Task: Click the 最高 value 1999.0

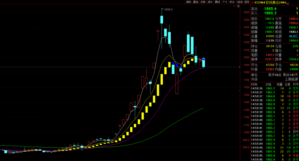Action: (x=293, y=23)
